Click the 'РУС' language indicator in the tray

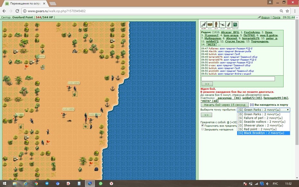point(275,184)
